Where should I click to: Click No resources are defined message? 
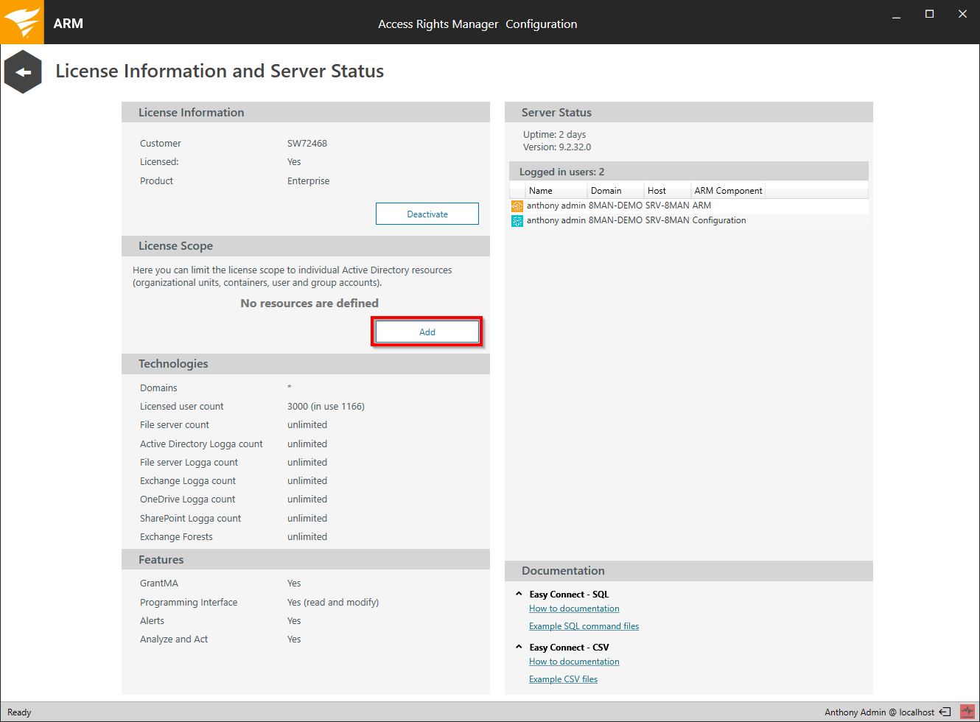(x=309, y=304)
